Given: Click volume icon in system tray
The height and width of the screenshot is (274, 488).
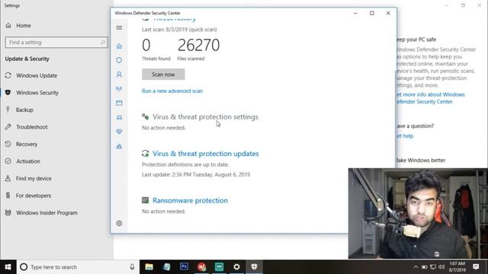Looking at the screenshot, I should pyautogui.click(x=441, y=267).
